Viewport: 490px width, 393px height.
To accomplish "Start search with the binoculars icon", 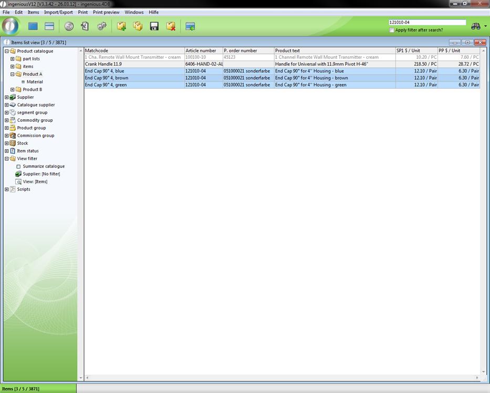I will [x=476, y=26].
